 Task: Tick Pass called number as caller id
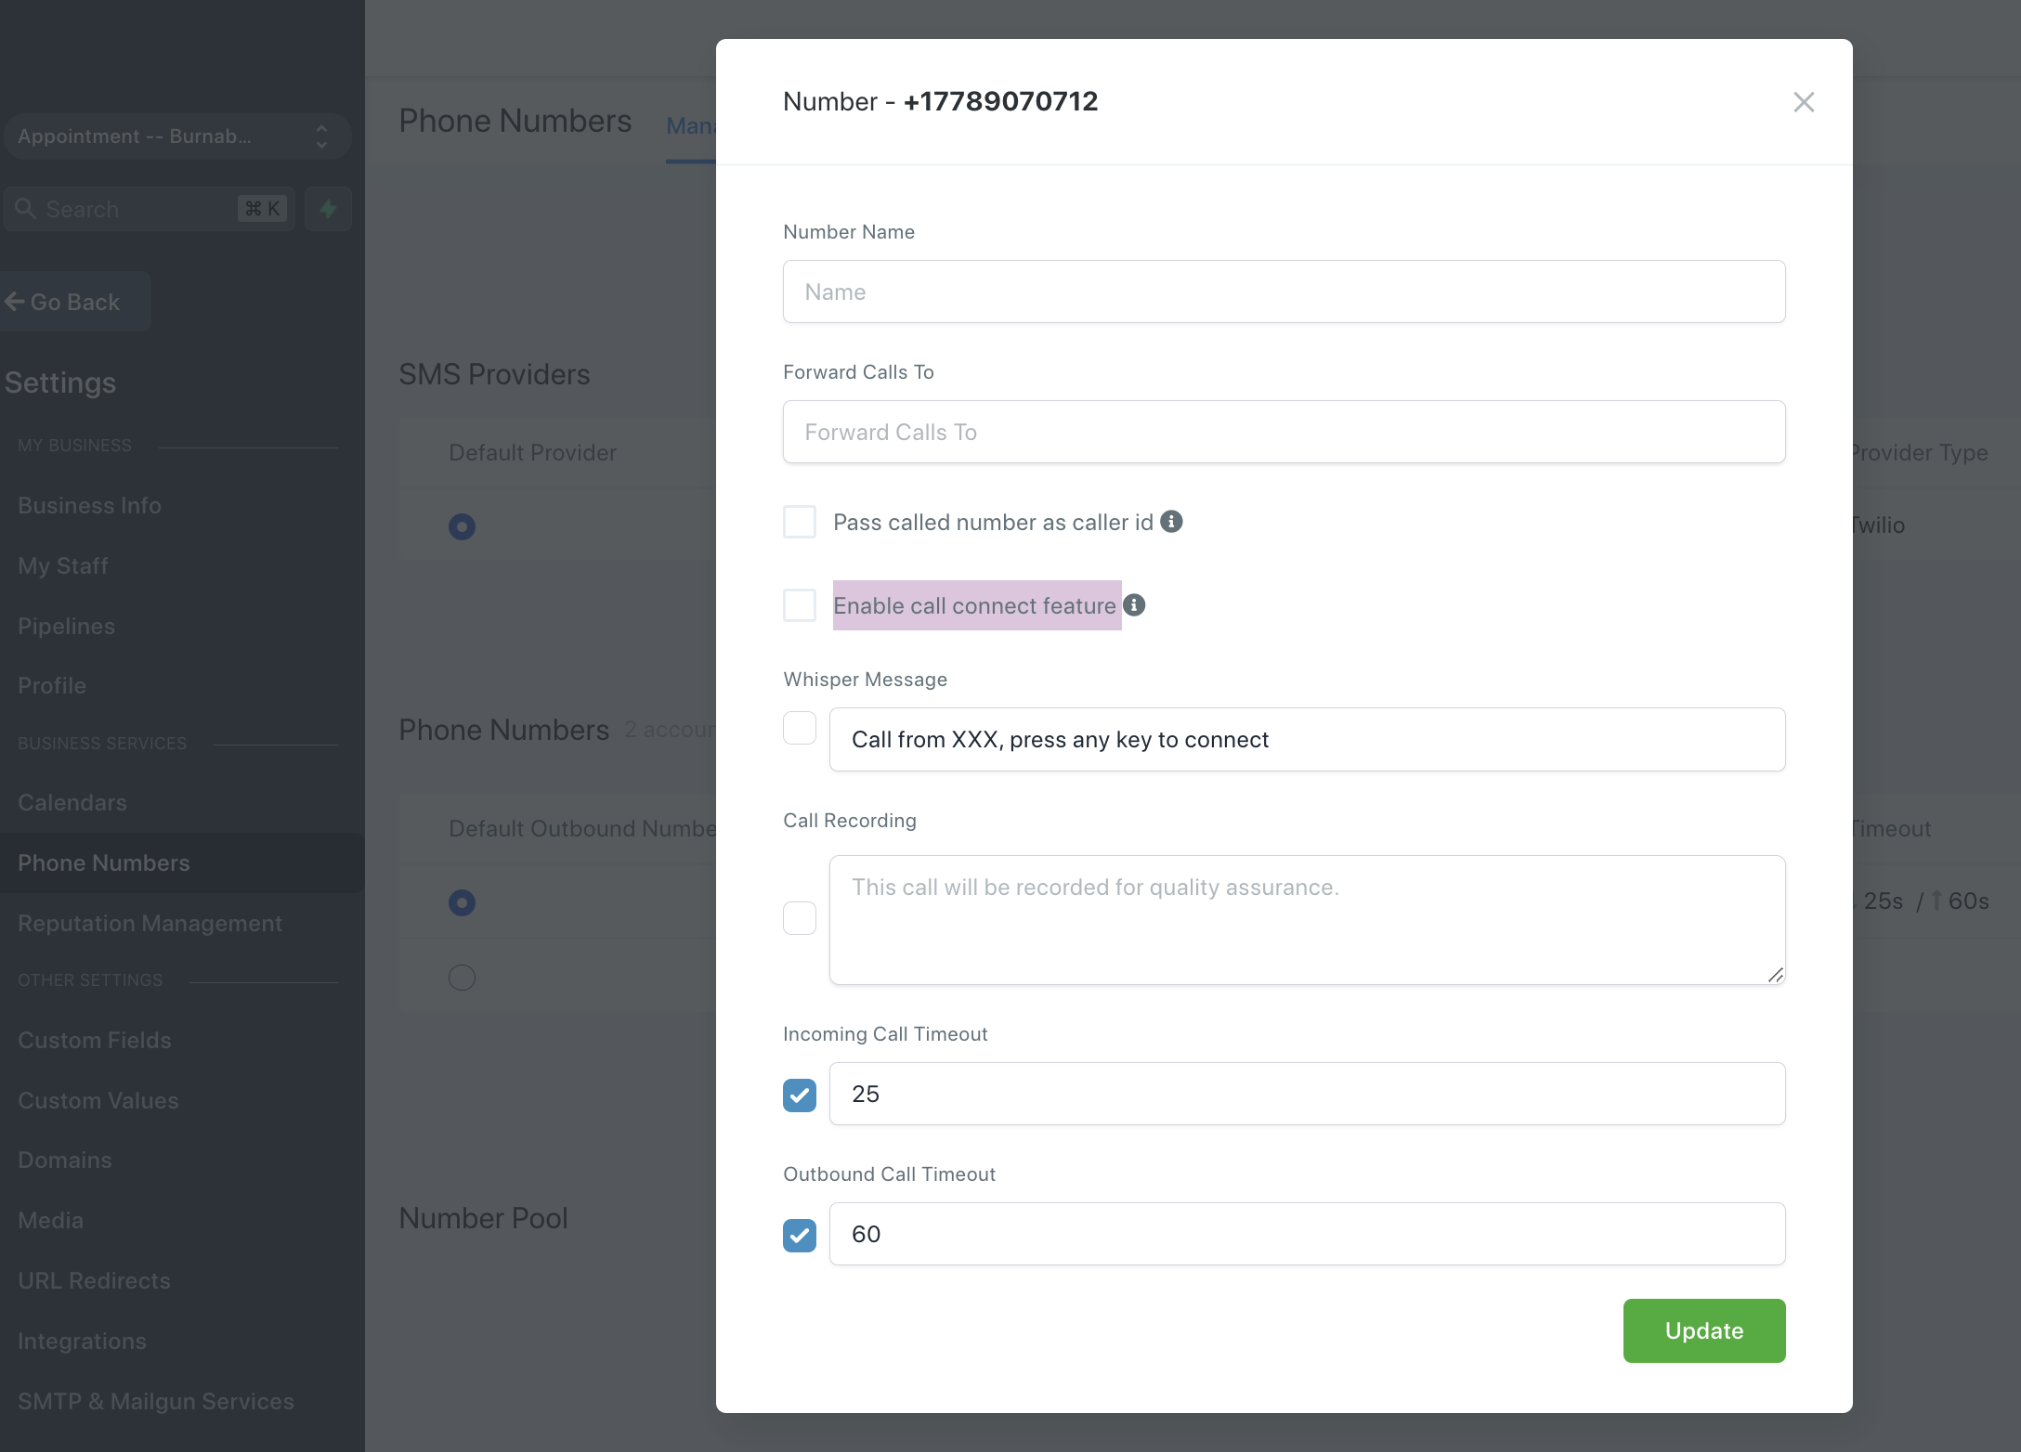click(x=799, y=522)
